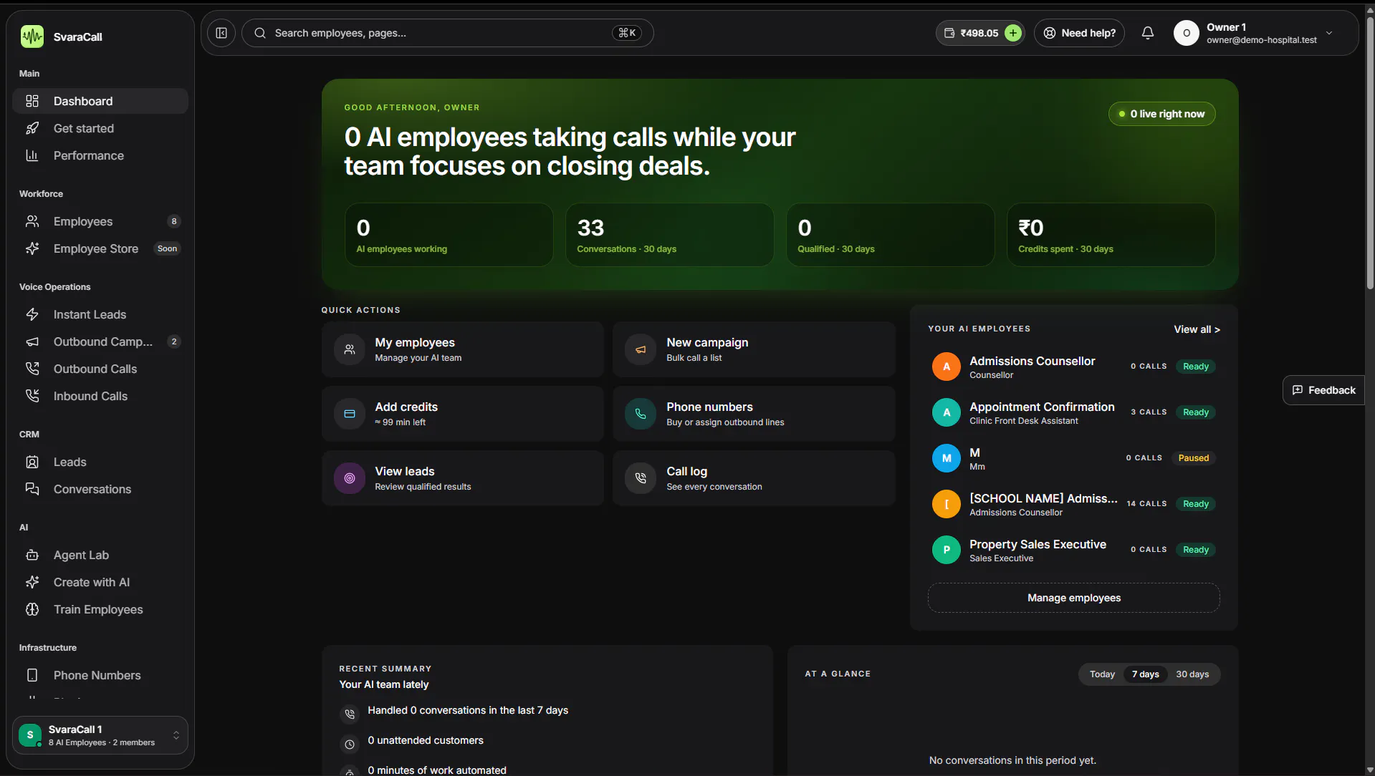
Task: Click the View all employees link
Action: coord(1197,329)
